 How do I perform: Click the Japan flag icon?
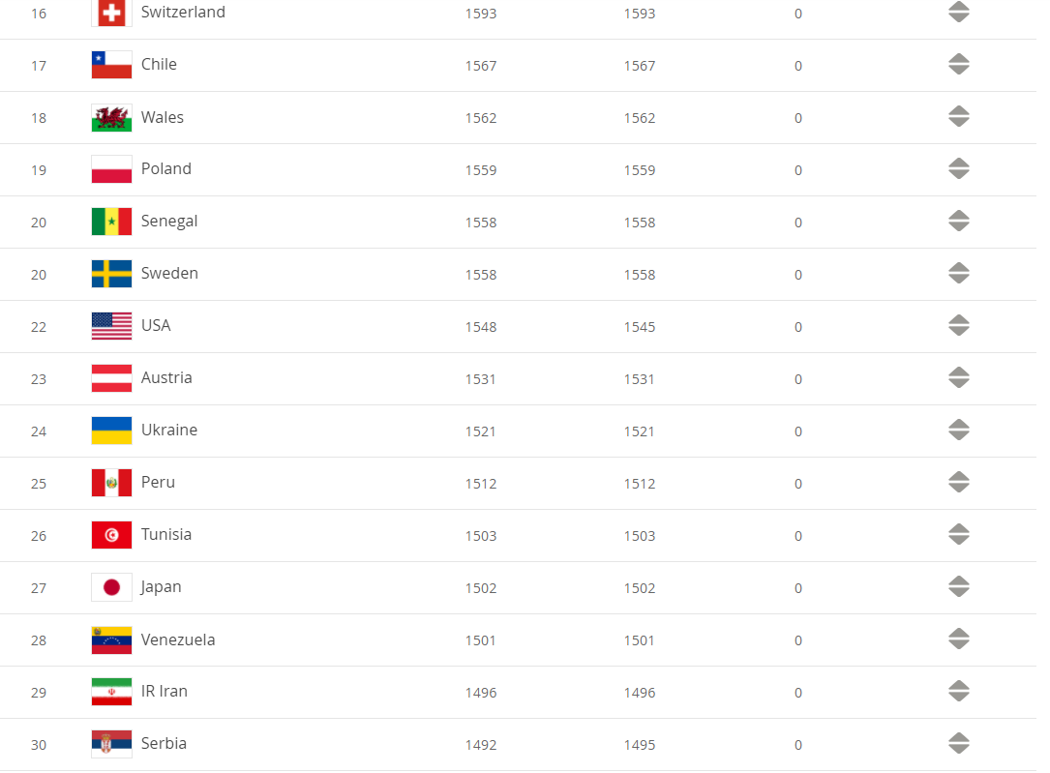coord(110,586)
